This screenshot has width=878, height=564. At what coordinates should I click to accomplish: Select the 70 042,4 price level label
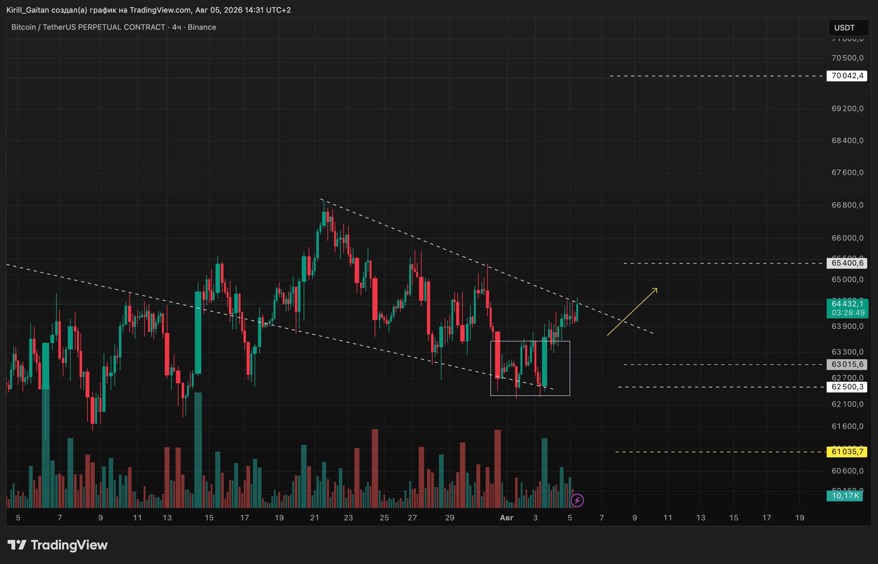pyautogui.click(x=847, y=76)
